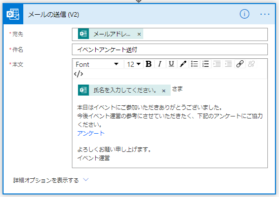Click the 宛先 field label
Viewport: 279px width, 197px height.
pos(18,34)
